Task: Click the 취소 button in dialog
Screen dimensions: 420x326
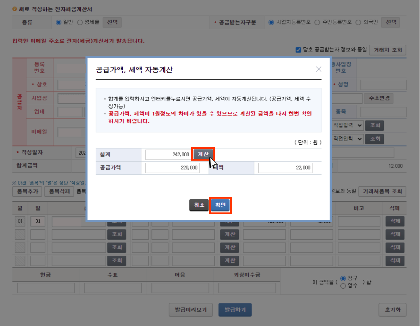Action: 199,205
